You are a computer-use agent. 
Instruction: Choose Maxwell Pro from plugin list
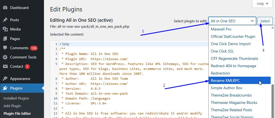pyautogui.click(x=239, y=29)
